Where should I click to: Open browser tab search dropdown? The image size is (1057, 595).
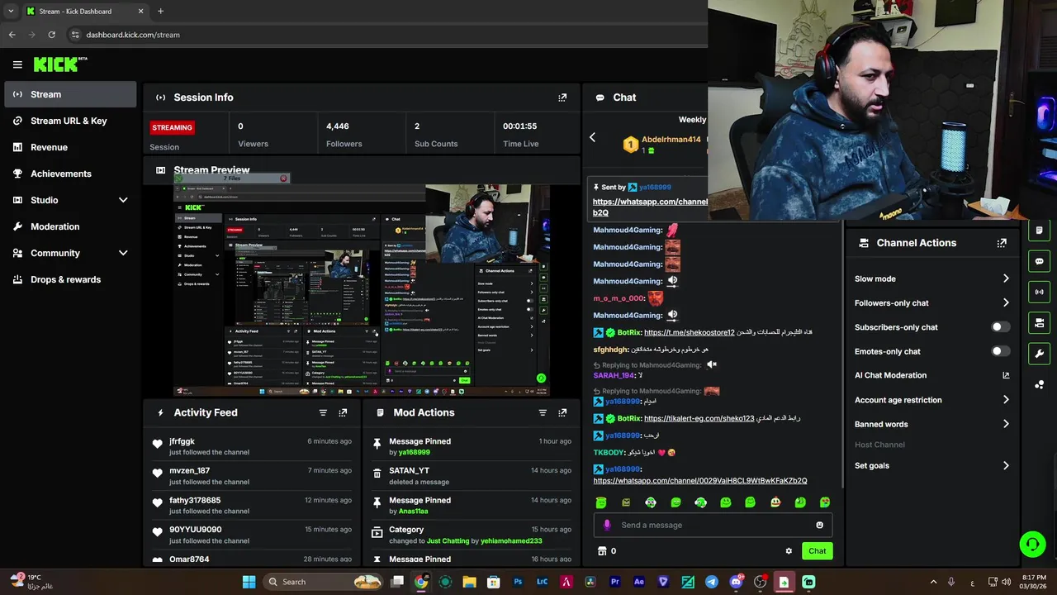point(11,12)
